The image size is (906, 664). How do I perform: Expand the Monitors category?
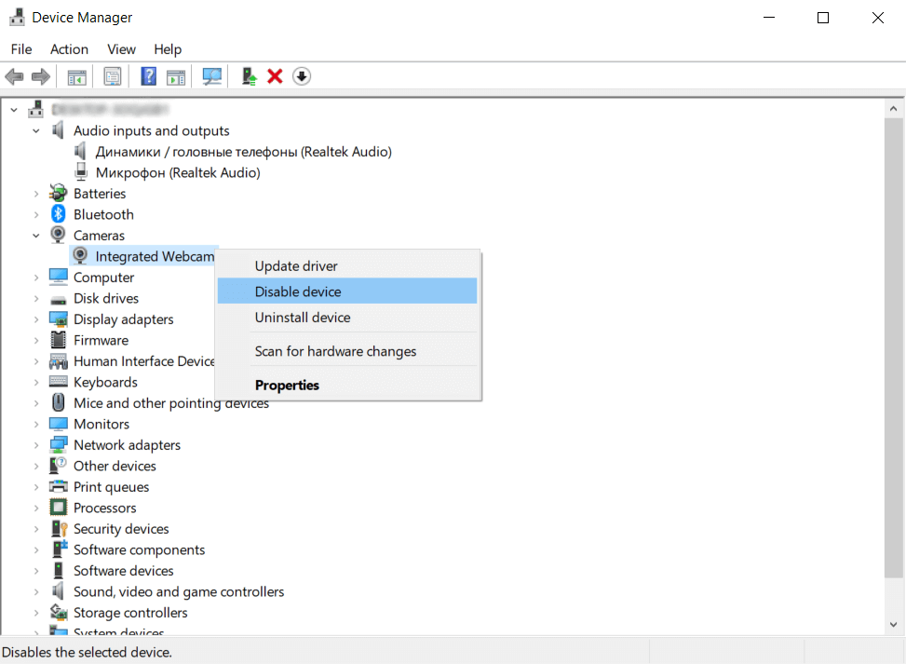click(x=35, y=424)
